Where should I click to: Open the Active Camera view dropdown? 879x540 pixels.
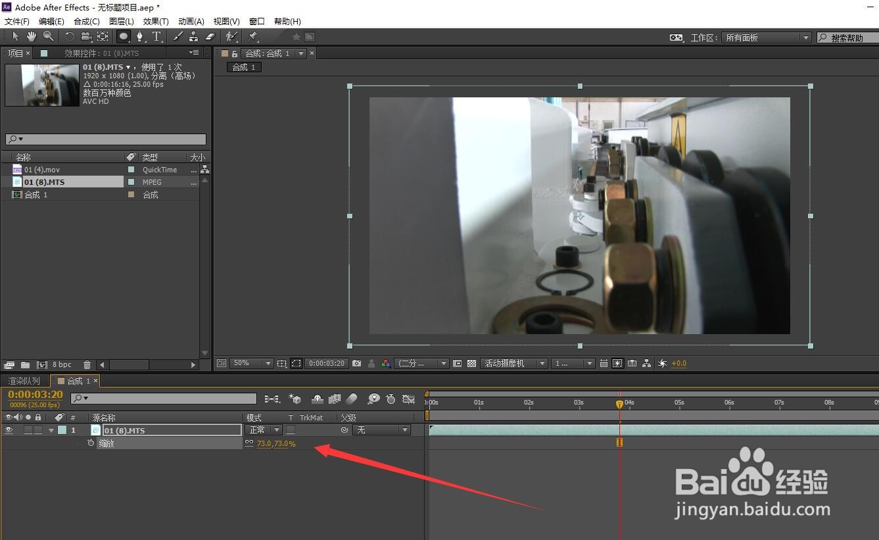point(514,363)
